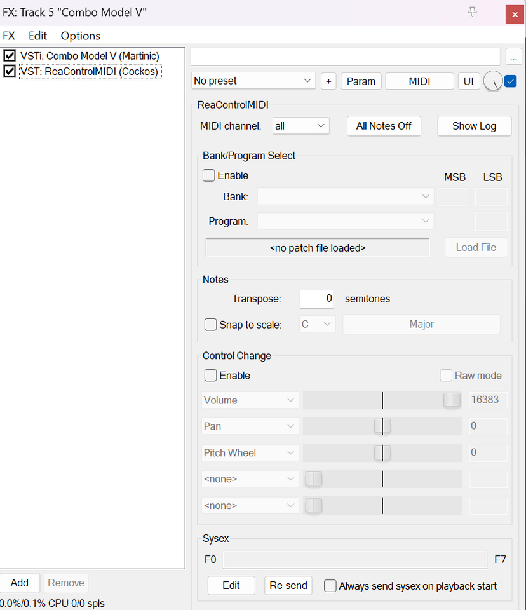Open the first <none> control dropdown
The width and height of the screenshot is (526, 610).
pyautogui.click(x=250, y=479)
